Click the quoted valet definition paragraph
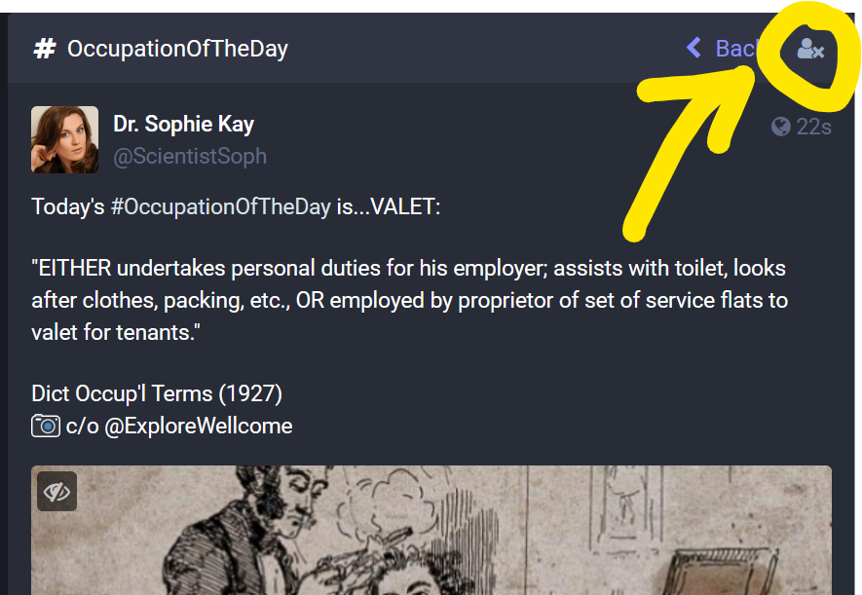This screenshot has width=862, height=595. pos(409,300)
